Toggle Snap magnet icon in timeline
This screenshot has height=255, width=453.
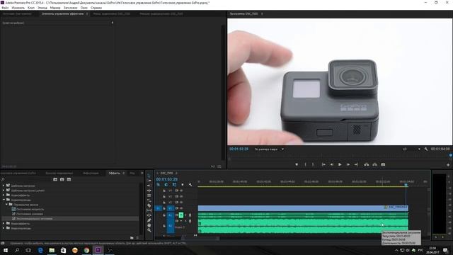point(166,184)
